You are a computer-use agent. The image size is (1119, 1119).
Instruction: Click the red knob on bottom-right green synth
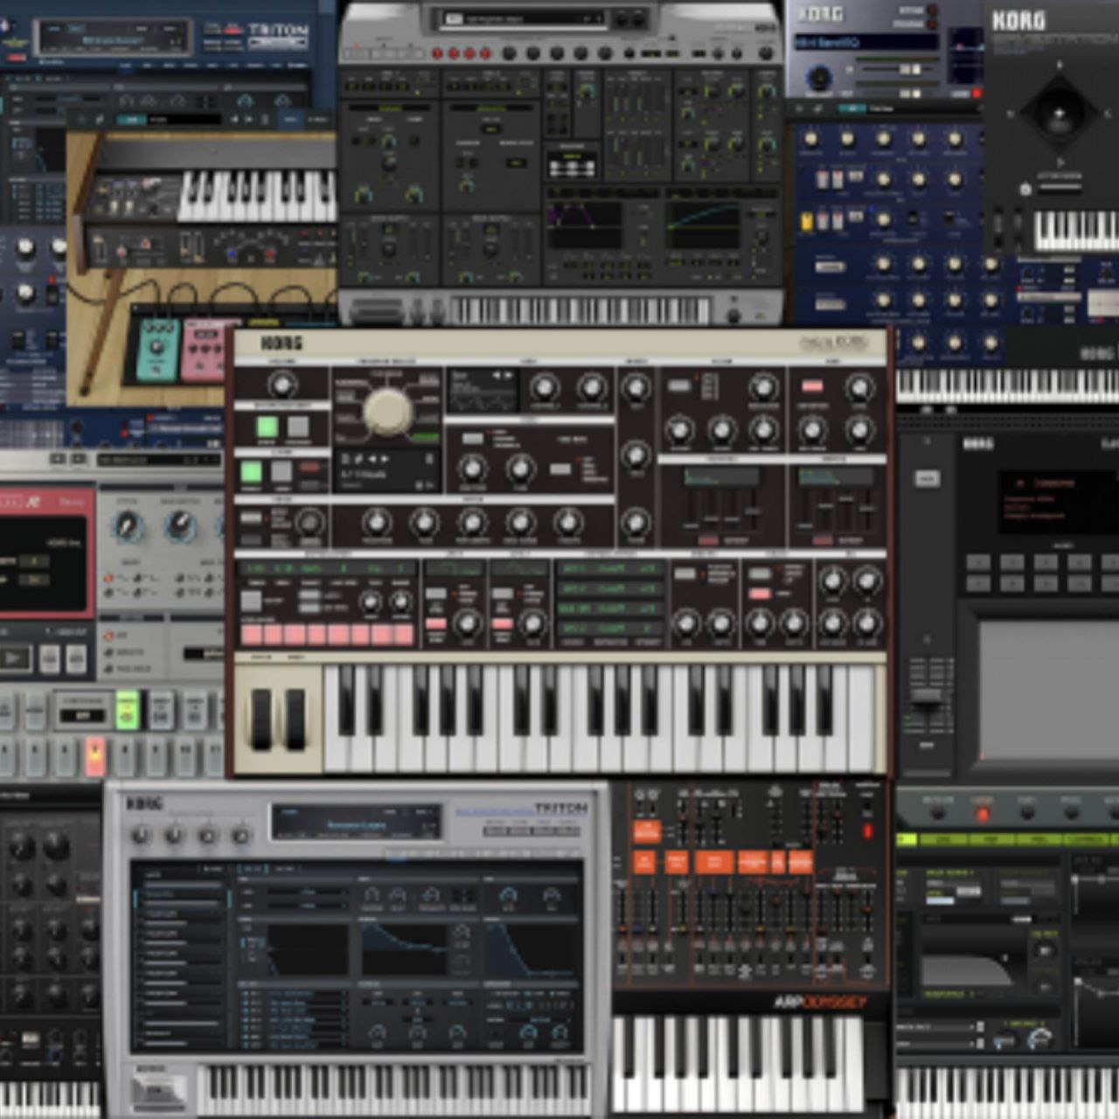(x=982, y=814)
